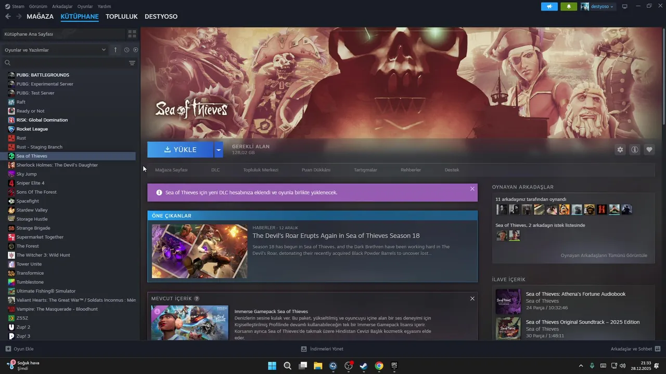Open the game info icon
Screen dimensions: 666x374
click(635, 150)
